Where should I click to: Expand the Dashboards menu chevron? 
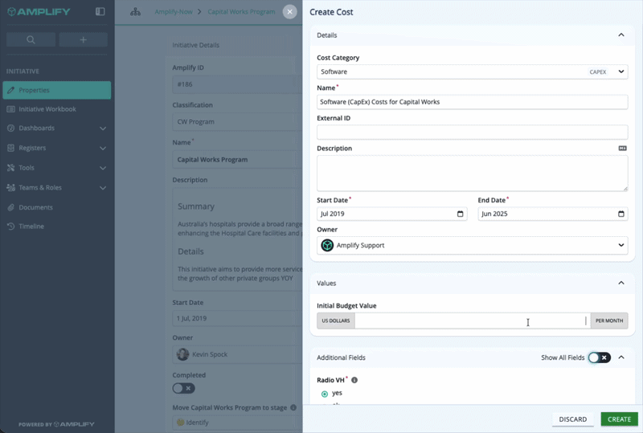(x=103, y=129)
